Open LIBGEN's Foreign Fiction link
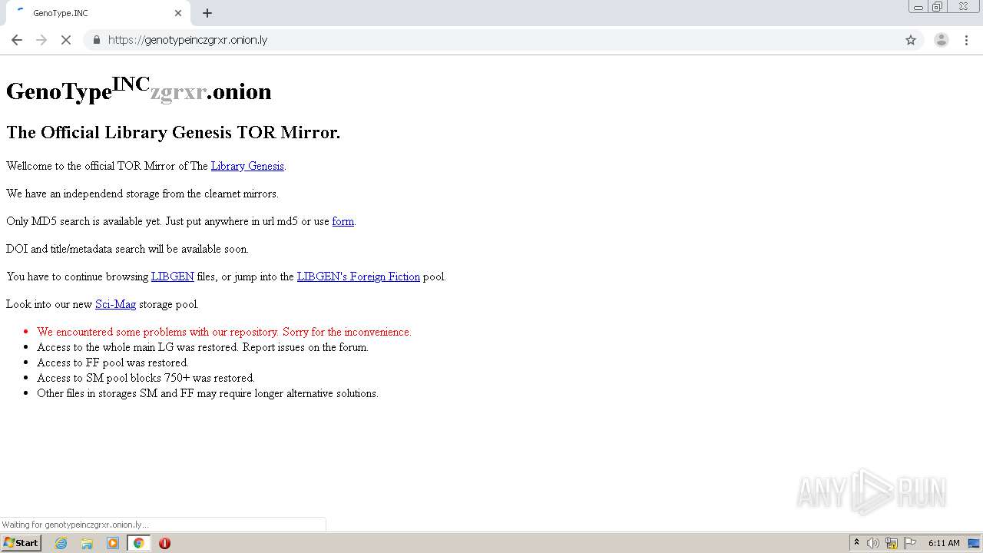983x553 pixels. click(359, 276)
